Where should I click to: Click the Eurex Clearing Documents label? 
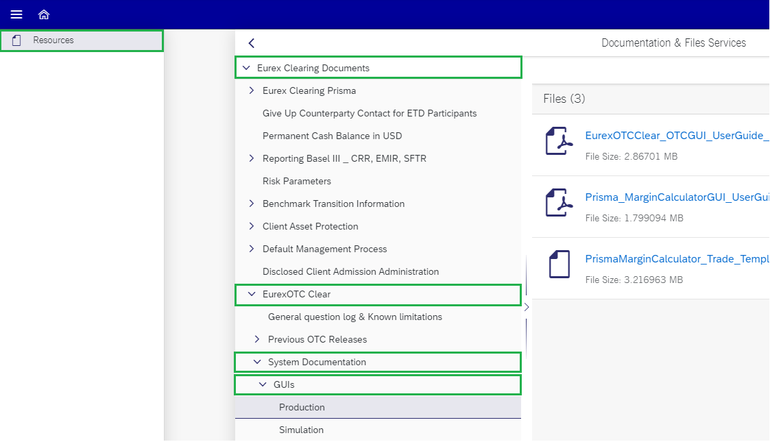(x=313, y=69)
